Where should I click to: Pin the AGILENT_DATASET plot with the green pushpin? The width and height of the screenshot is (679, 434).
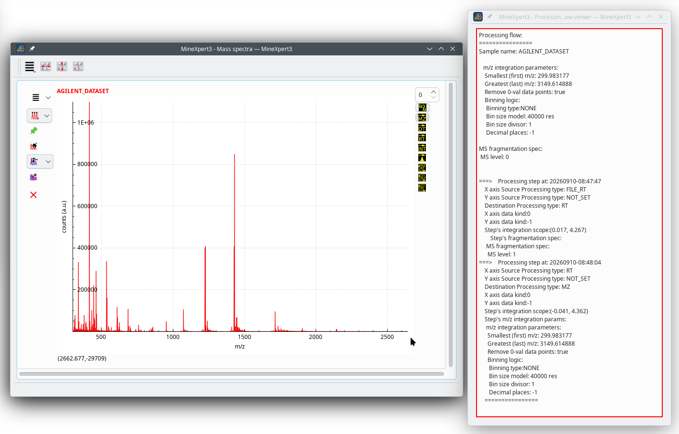point(33,131)
